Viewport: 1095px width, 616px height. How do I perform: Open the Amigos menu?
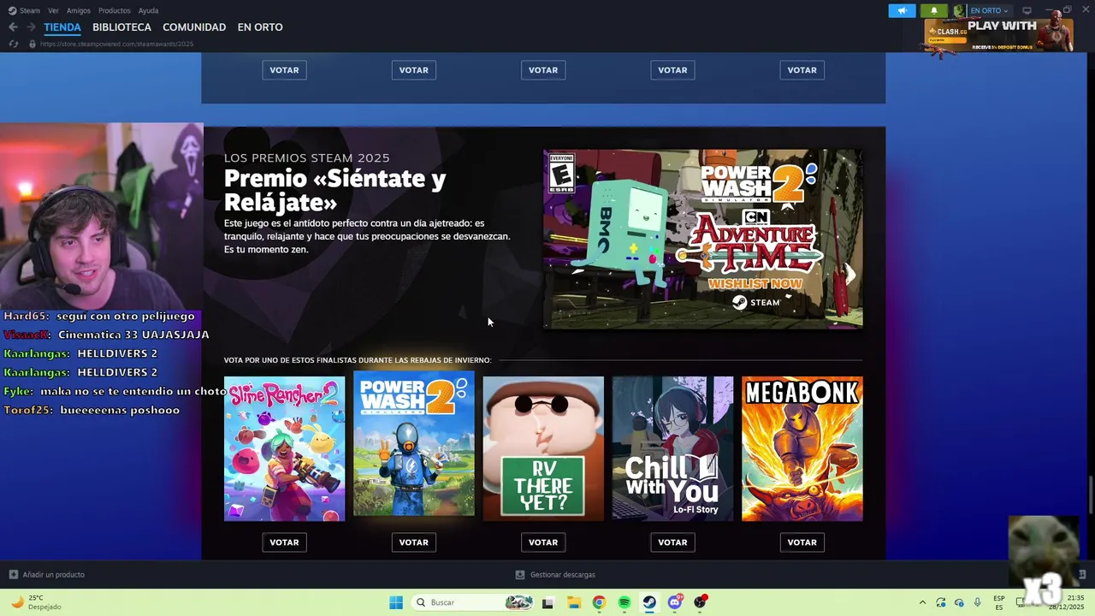[79, 10]
